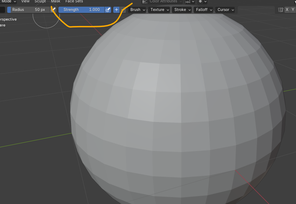This screenshot has width=296, height=204.
Task: Open the Mask menu
Action: click(x=56, y=2)
